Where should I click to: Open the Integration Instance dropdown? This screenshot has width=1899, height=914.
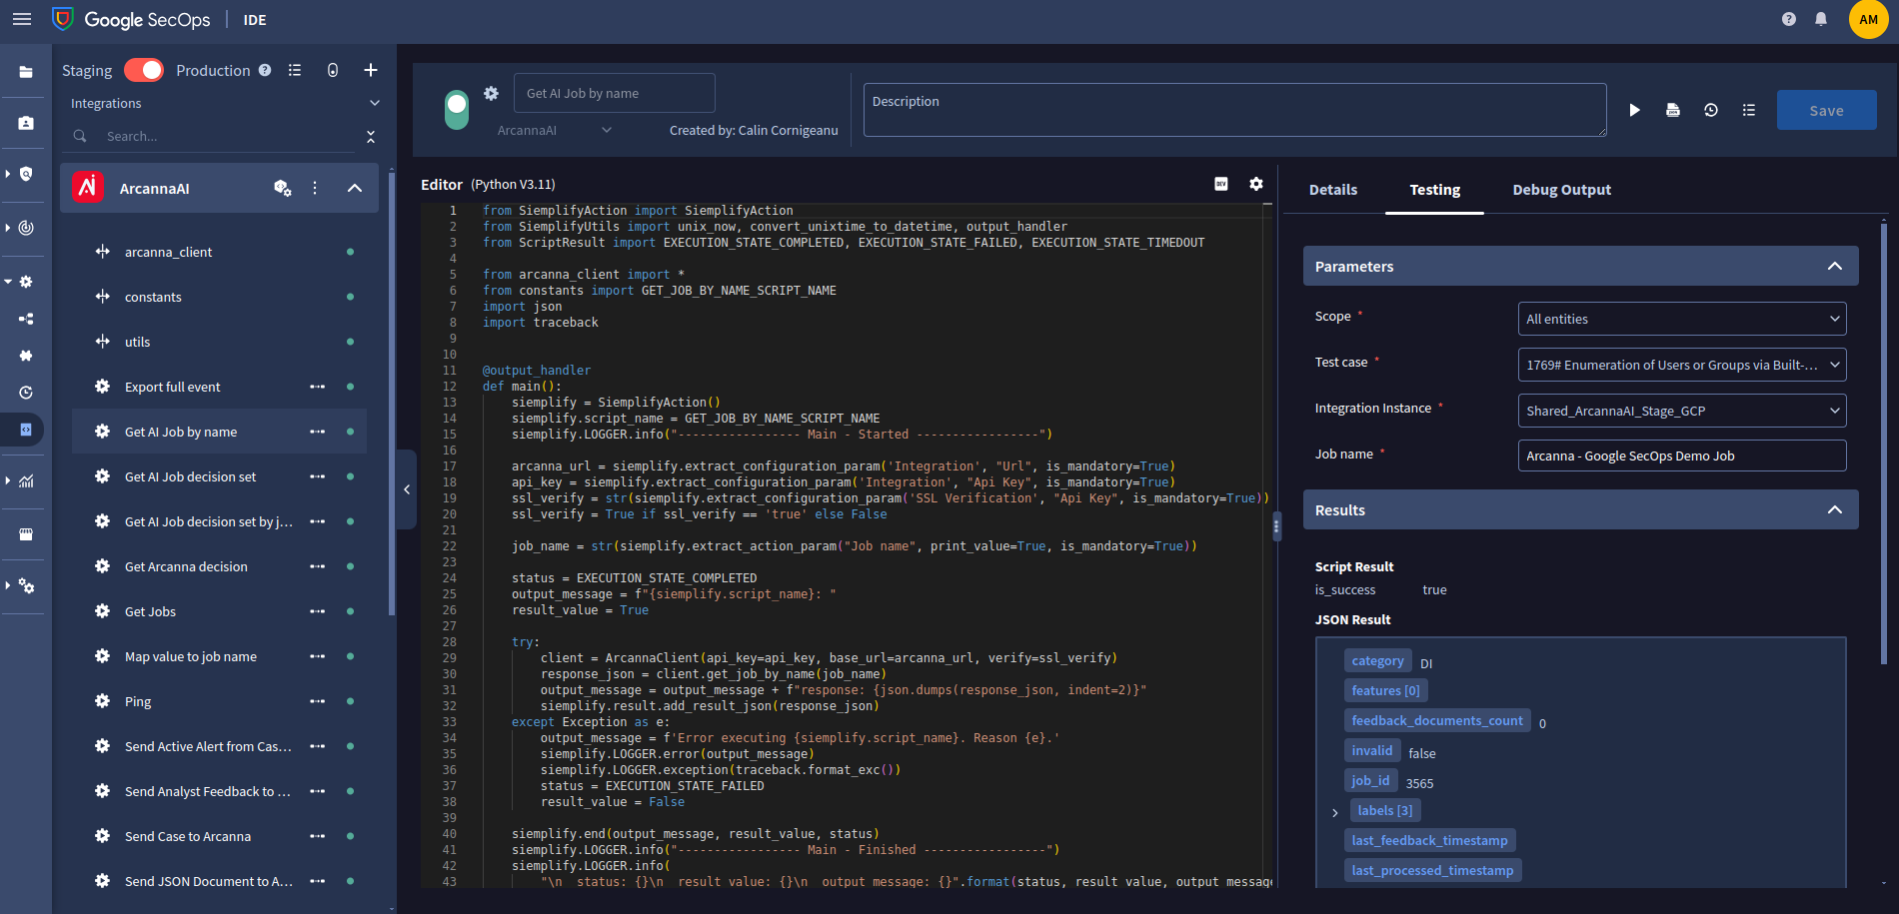click(x=1682, y=411)
